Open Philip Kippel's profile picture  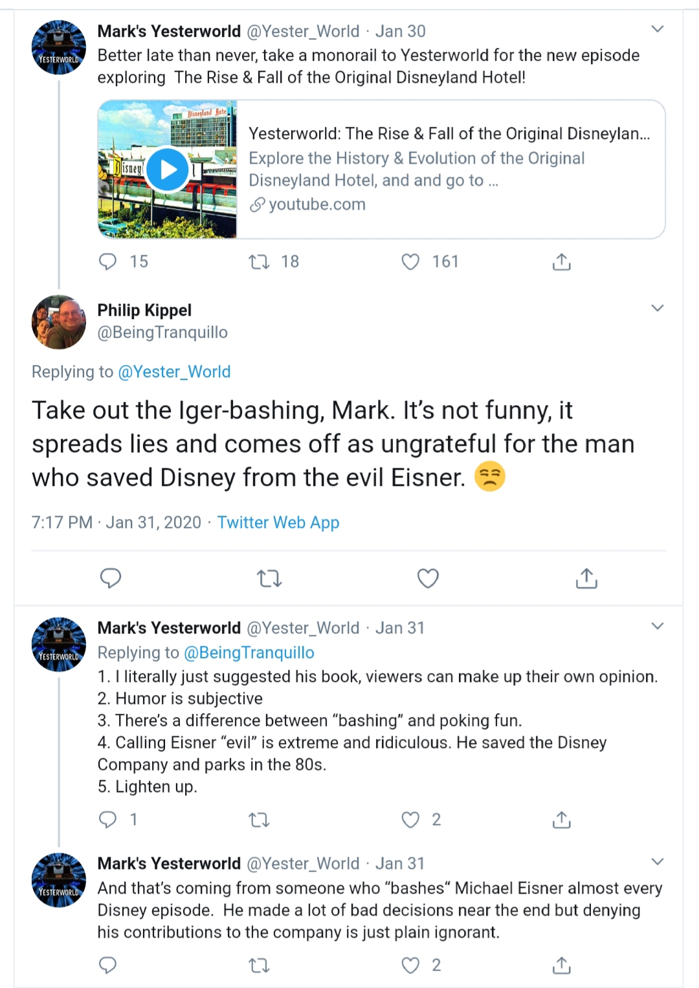point(59,322)
